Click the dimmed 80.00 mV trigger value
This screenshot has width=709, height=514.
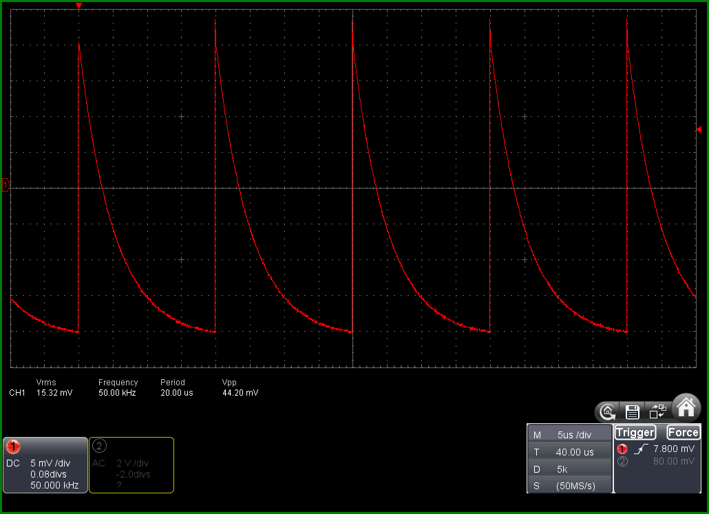click(x=674, y=461)
